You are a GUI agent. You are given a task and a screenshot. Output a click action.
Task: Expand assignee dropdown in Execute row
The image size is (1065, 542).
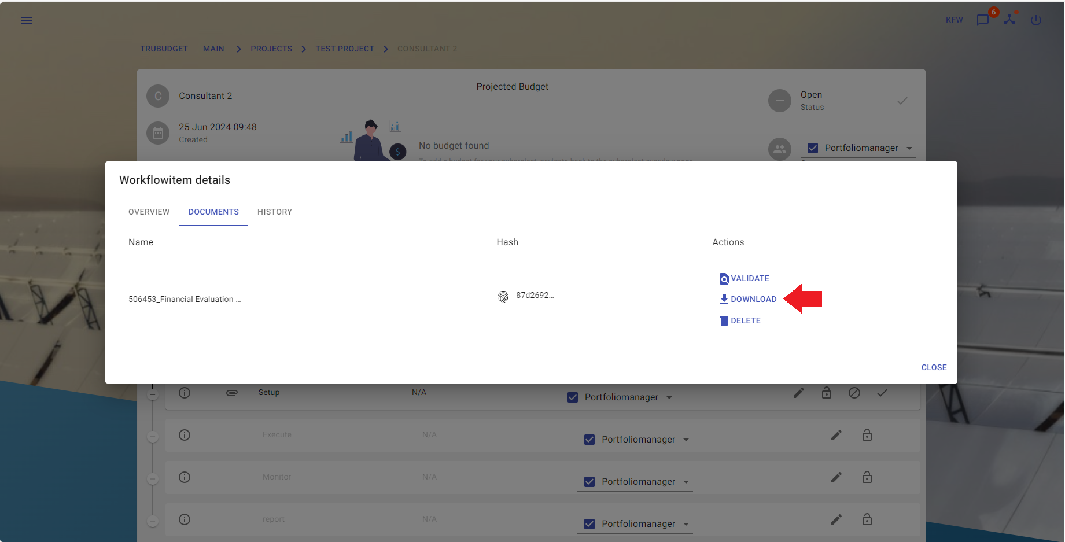point(686,440)
